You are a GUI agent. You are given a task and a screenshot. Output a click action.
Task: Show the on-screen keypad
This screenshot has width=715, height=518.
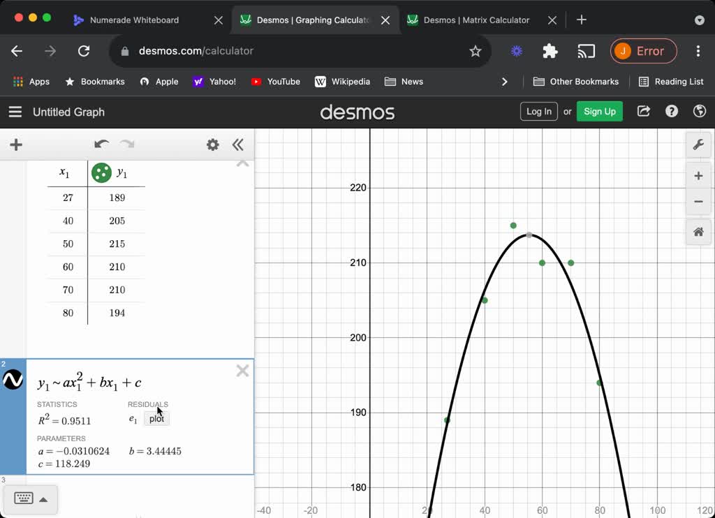(x=23, y=498)
